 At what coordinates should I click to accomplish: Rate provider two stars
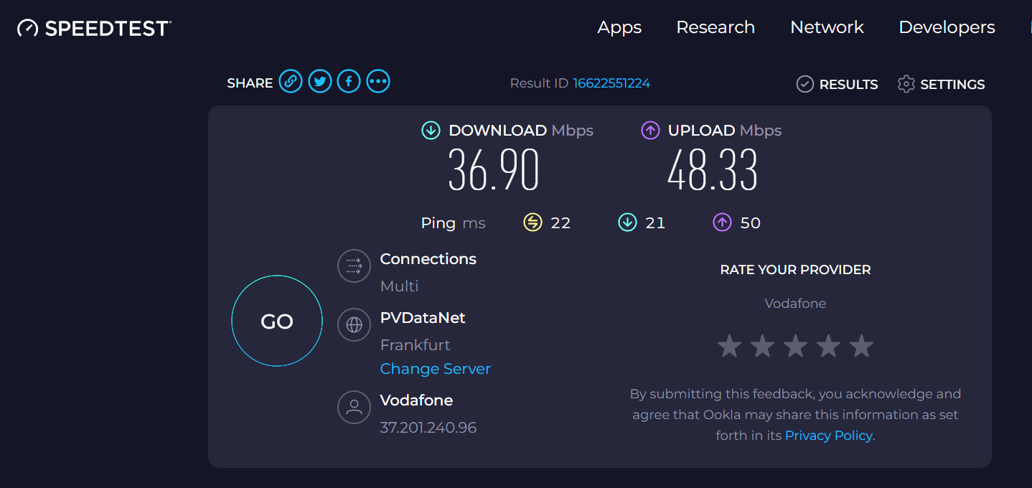(762, 346)
